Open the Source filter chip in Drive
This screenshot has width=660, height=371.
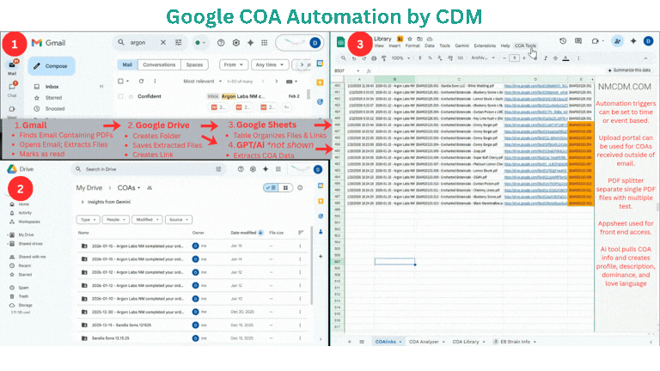179,220
